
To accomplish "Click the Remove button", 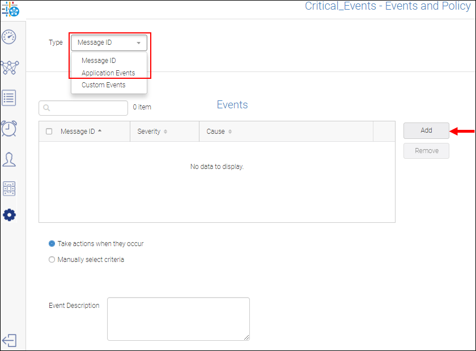I will click(426, 151).
